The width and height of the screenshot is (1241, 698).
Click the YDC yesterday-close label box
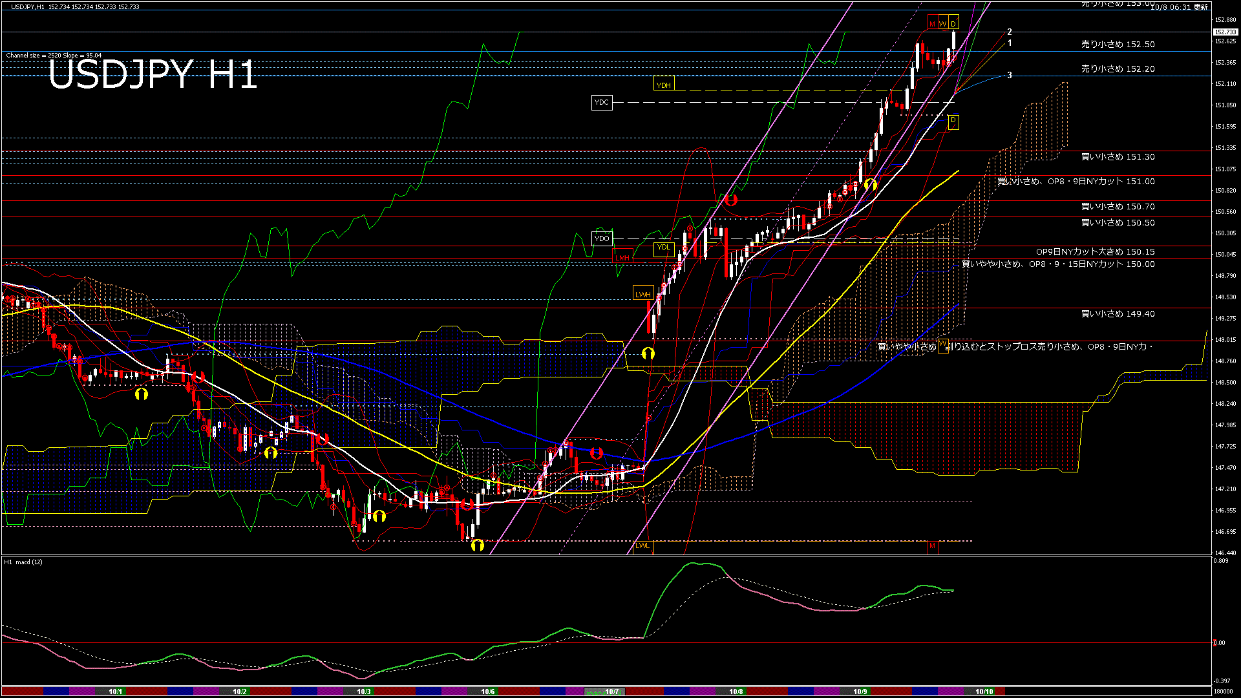pos(601,102)
